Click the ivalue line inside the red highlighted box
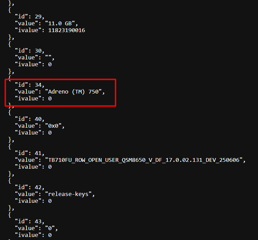This screenshot has width=258, height=240. tap(33, 98)
